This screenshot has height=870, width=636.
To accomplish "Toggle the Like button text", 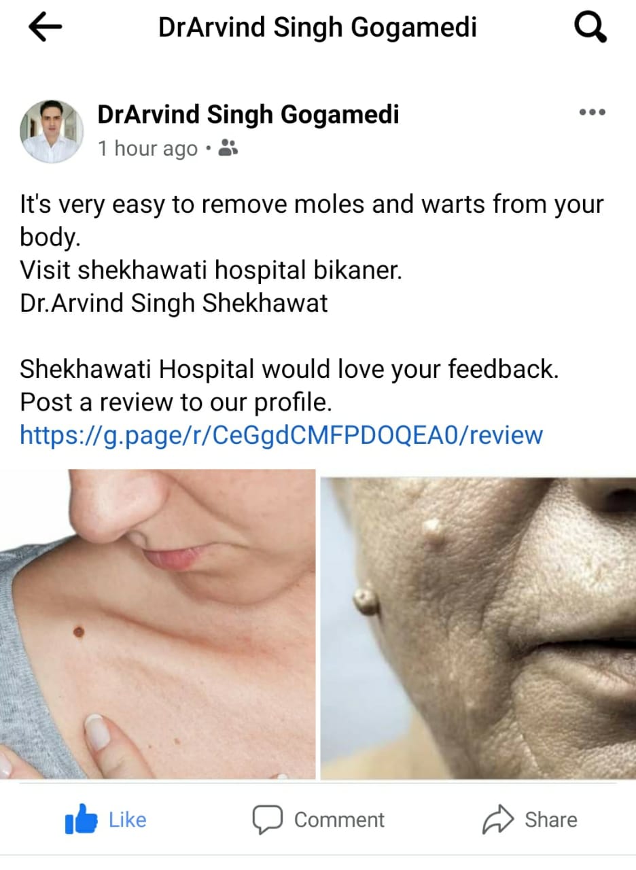I will coord(128,820).
